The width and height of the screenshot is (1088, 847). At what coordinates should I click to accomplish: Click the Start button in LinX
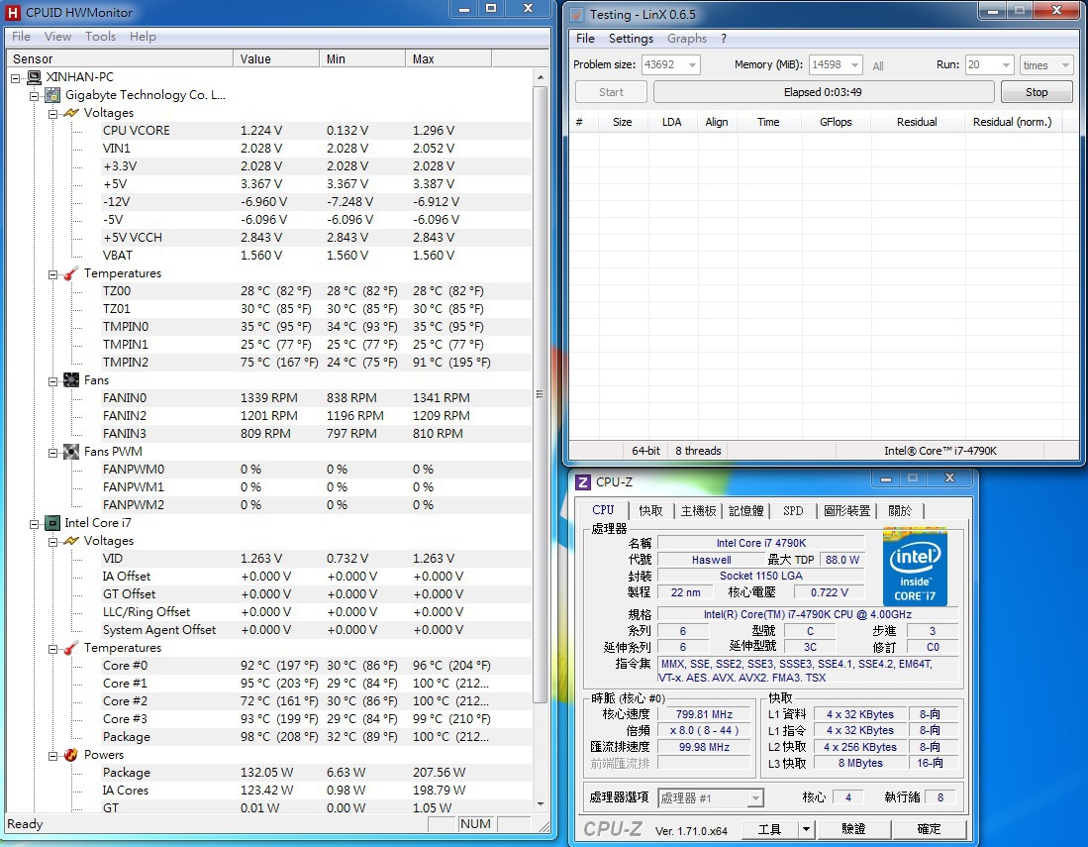pyautogui.click(x=611, y=92)
